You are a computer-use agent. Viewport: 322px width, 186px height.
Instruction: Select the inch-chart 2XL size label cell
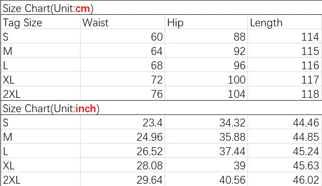pos(40,179)
